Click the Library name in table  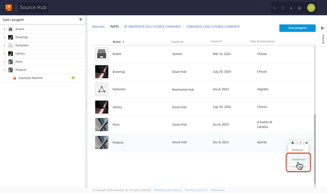point(117,107)
